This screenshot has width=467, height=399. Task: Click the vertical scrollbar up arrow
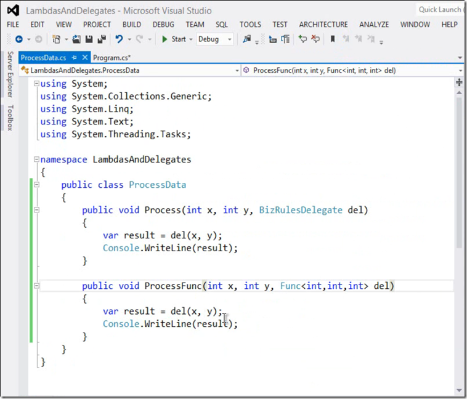click(x=459, y=93)
